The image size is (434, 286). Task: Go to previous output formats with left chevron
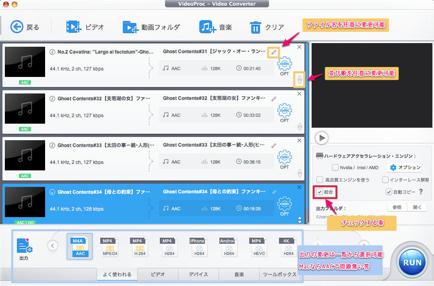pos(53,245)
